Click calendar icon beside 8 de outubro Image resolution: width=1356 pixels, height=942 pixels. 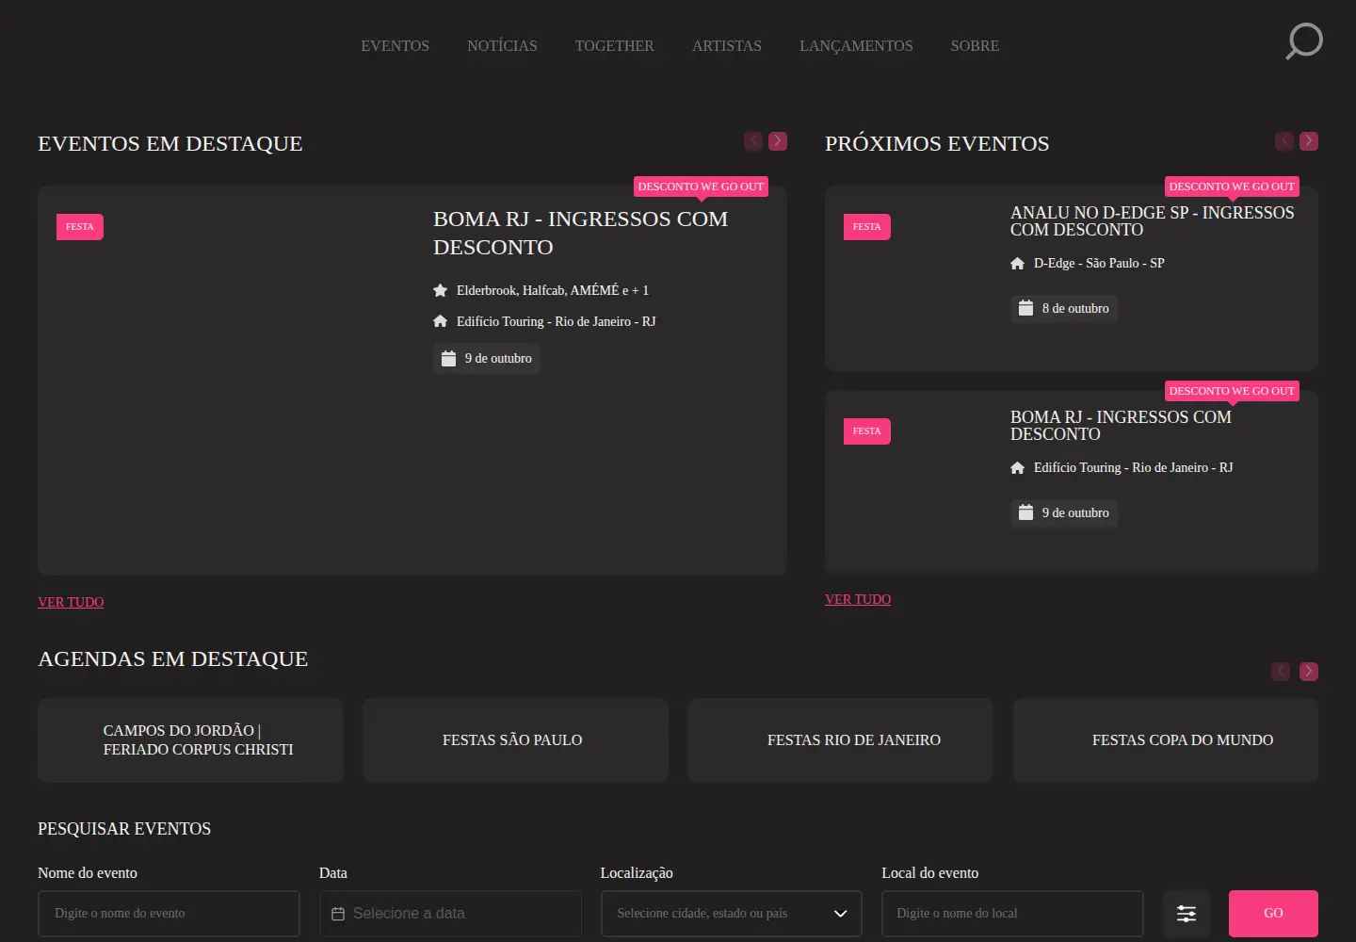[1026, 308]
